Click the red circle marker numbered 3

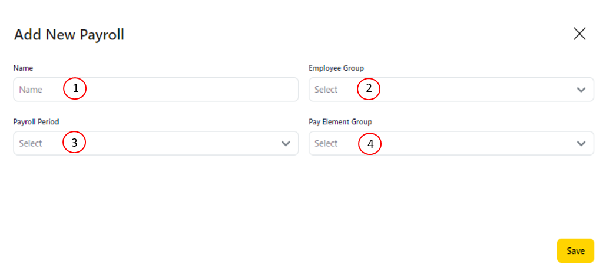tap(74, 143)
